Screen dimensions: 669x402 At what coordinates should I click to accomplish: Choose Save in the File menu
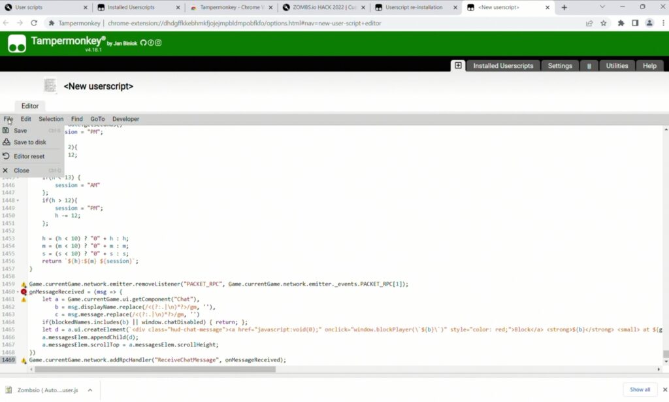click(x=32, y=131)
